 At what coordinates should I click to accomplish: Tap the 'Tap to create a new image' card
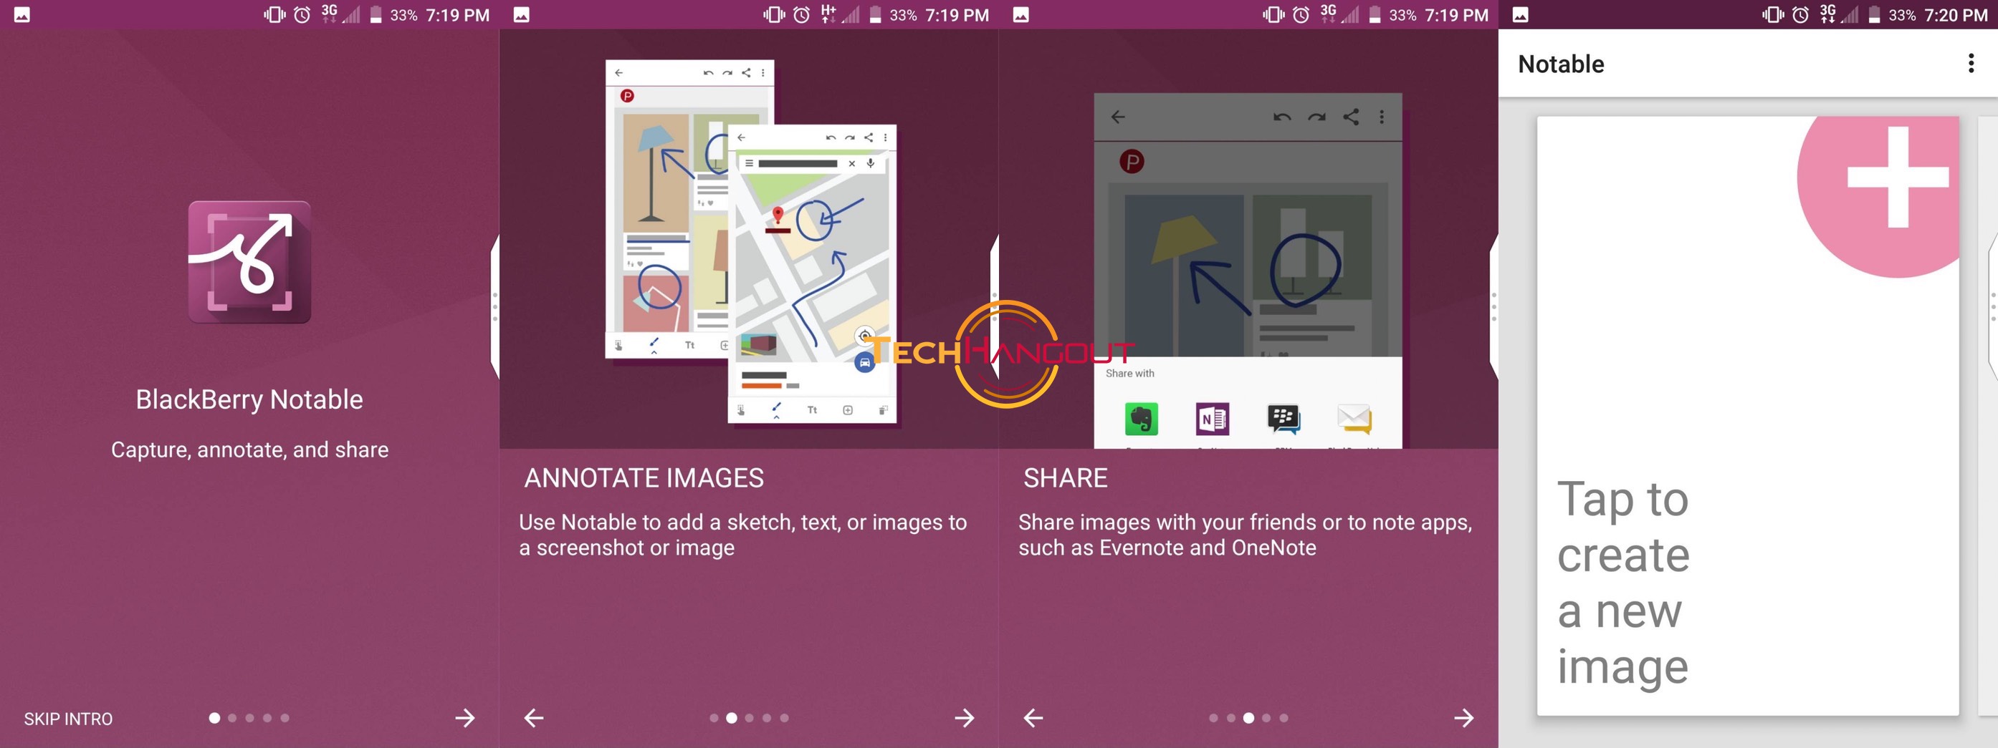pos(1747,416)
